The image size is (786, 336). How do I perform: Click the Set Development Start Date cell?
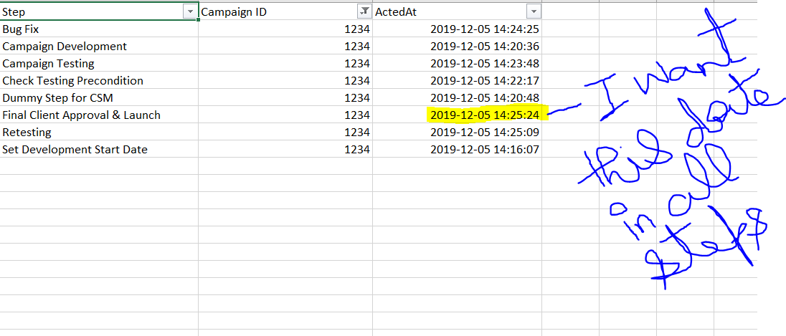(99, 149)
